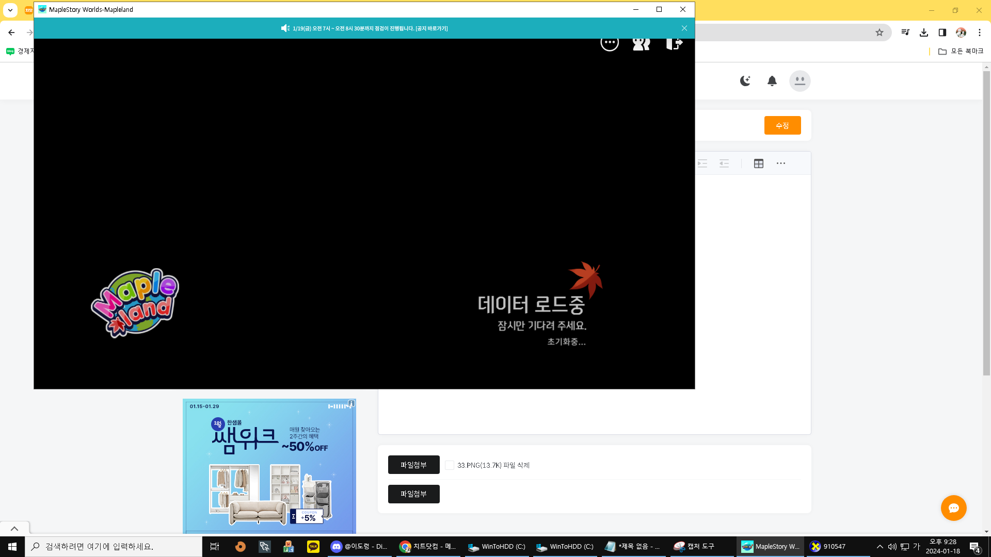This screenshot has height=557, width=991.
Task: Open notifications bell icon
Action: (x=772, y=81)
